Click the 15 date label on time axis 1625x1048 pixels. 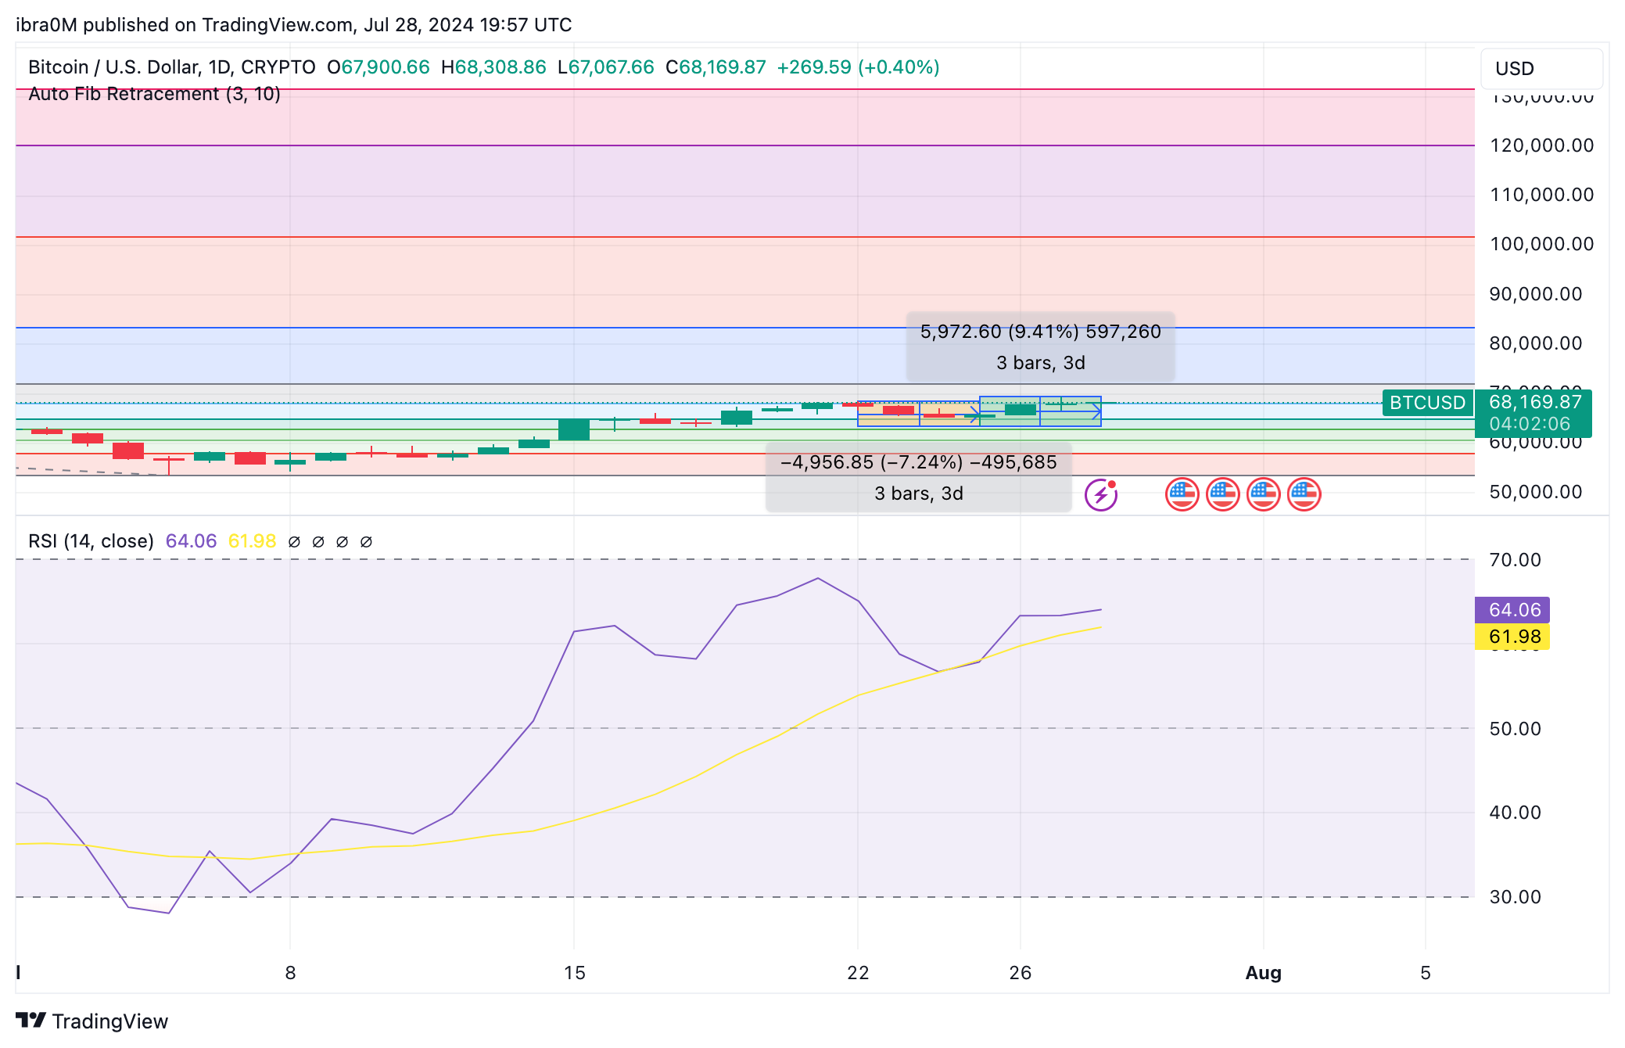click(x=574, y=973)
